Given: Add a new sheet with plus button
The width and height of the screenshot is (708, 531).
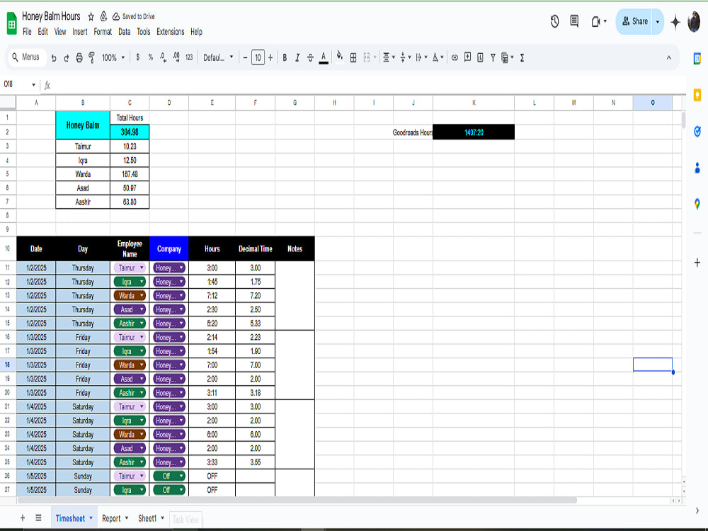Looking at the screenshot, I should [x=23, y=518].
